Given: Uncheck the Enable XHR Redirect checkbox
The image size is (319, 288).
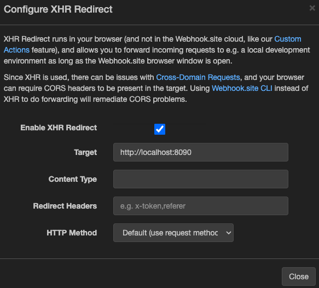Looking at the screenshot, I should pos(160,129).
